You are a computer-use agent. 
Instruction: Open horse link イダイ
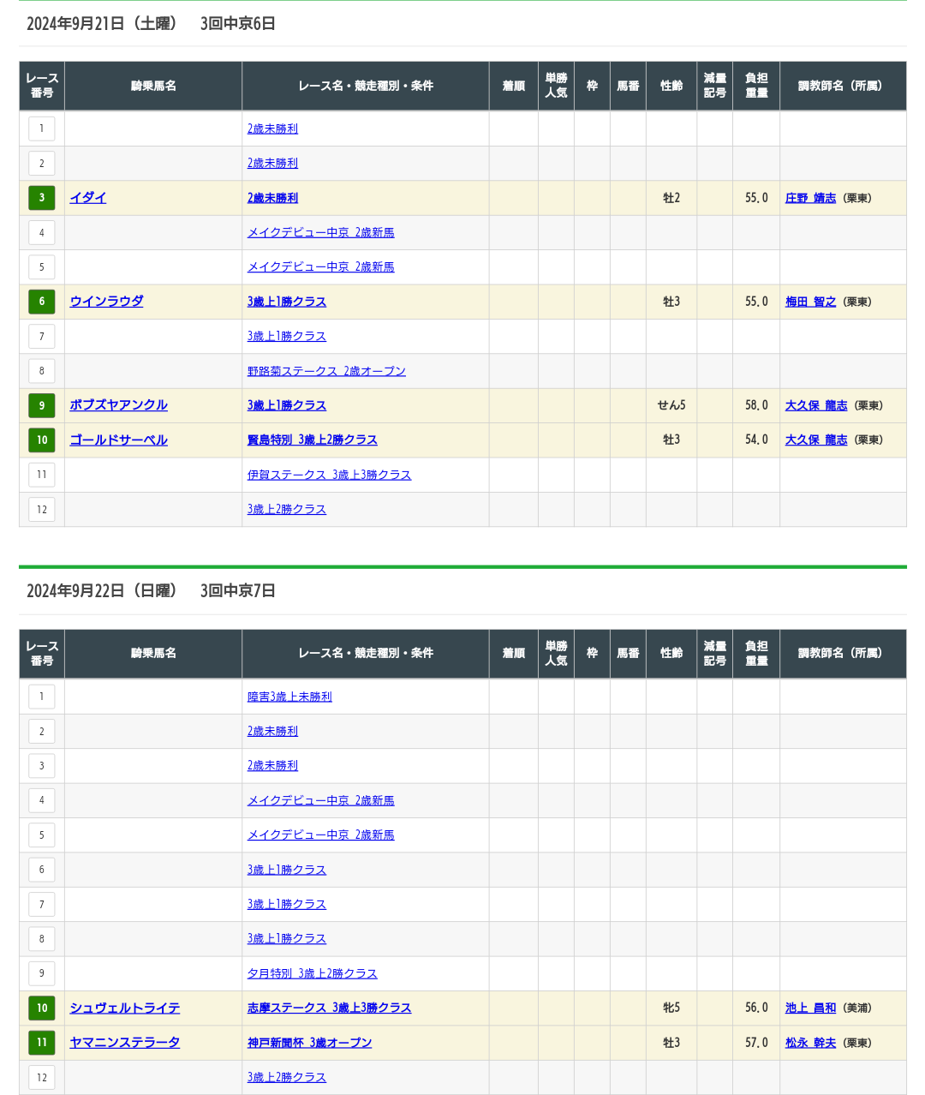click(88, 198)
